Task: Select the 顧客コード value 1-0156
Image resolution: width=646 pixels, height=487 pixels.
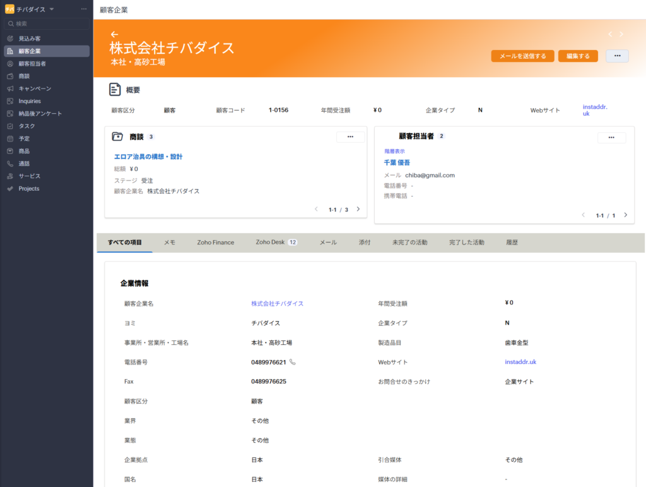Action: click(278, 110)
